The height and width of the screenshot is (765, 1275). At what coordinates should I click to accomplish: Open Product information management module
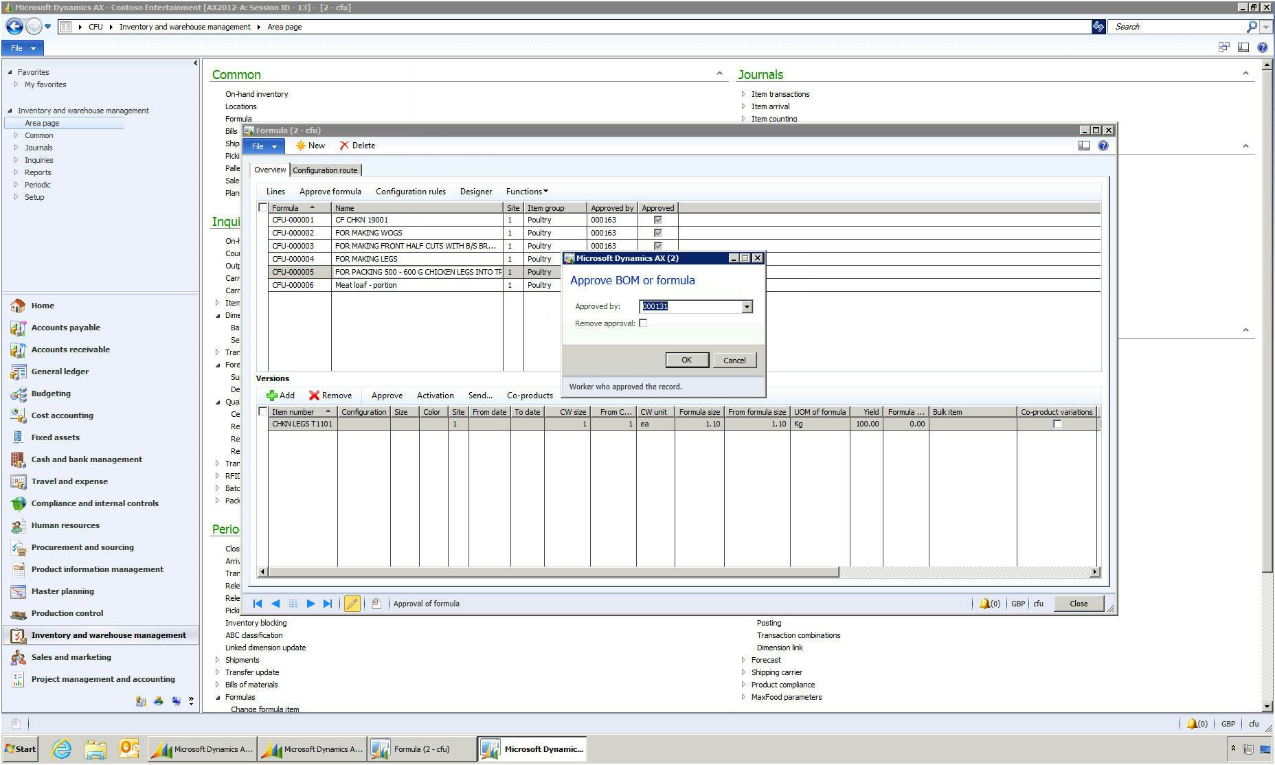tap(97, 569)
